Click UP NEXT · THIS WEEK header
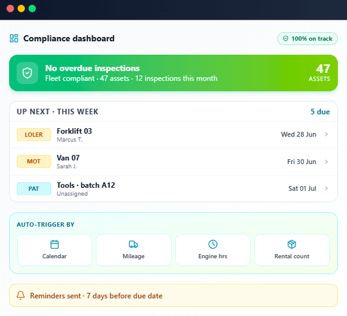The image size is (347, 316). click(58, 111)
